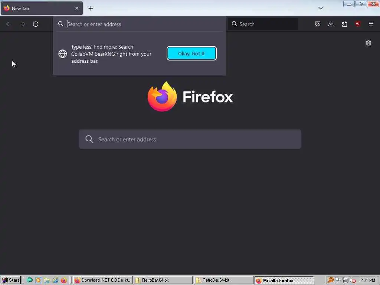380x285 pixels.
Task: Open the folder quick launch icon
Action: [x=47, y=281]
